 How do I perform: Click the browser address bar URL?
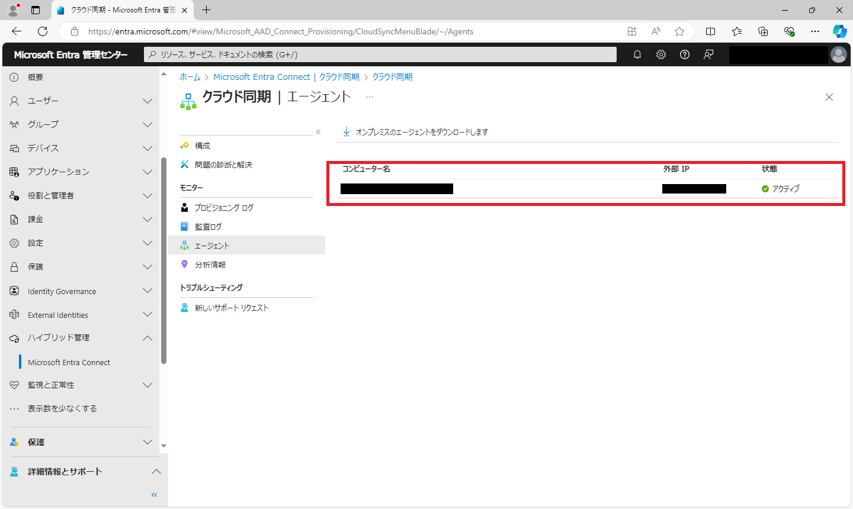(x=281, y=31)
